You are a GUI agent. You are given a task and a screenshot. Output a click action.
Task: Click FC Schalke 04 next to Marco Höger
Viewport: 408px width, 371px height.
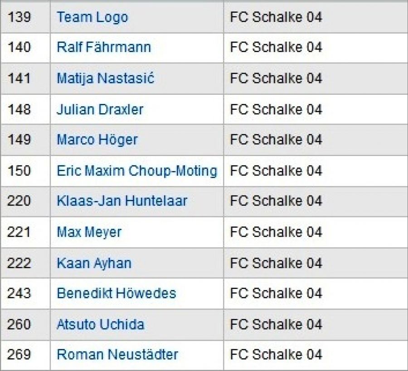pos(276,140)
